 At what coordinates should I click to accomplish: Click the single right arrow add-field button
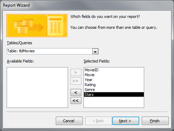[76, 72]
